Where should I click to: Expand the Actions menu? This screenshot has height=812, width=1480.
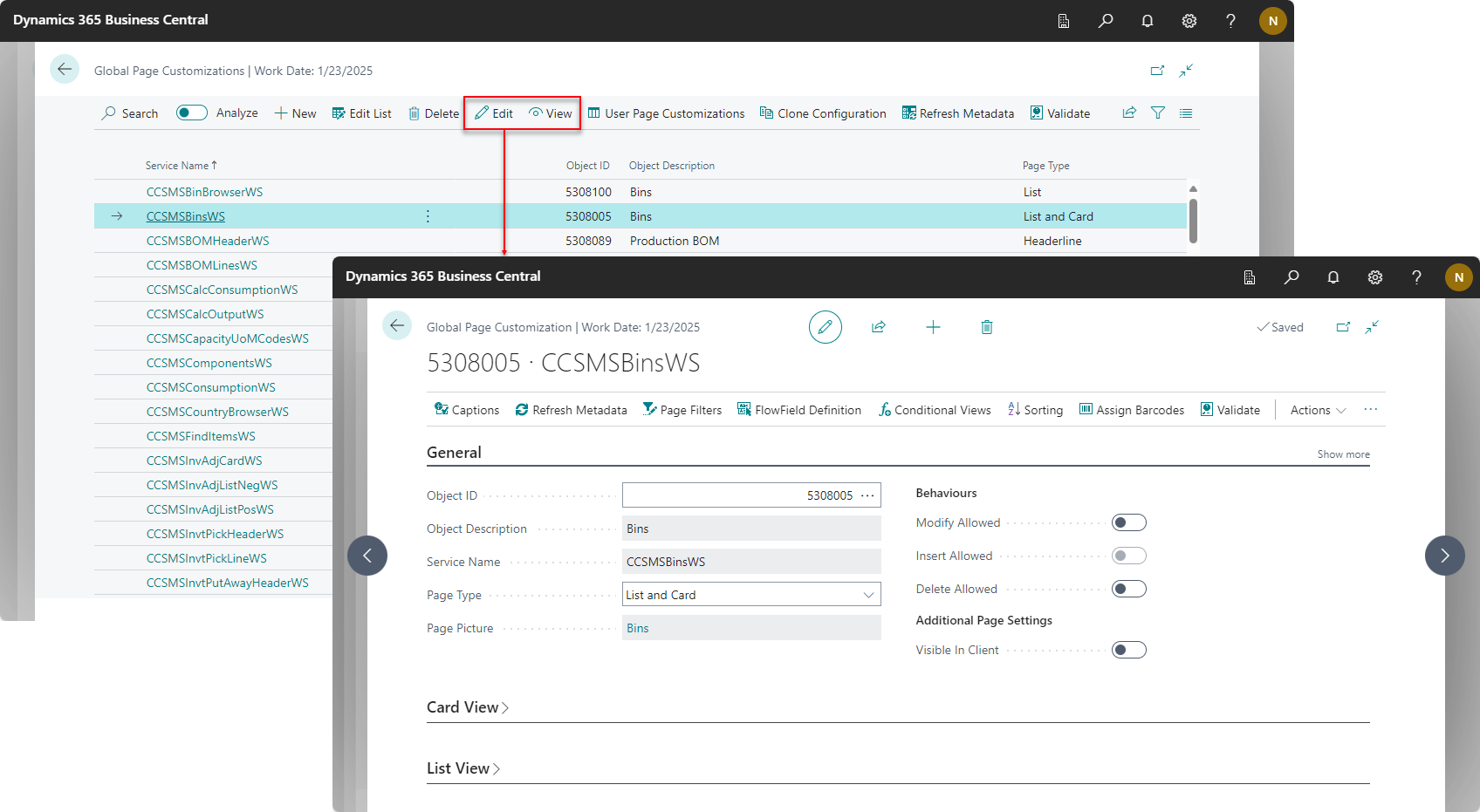pos(1318,410)
